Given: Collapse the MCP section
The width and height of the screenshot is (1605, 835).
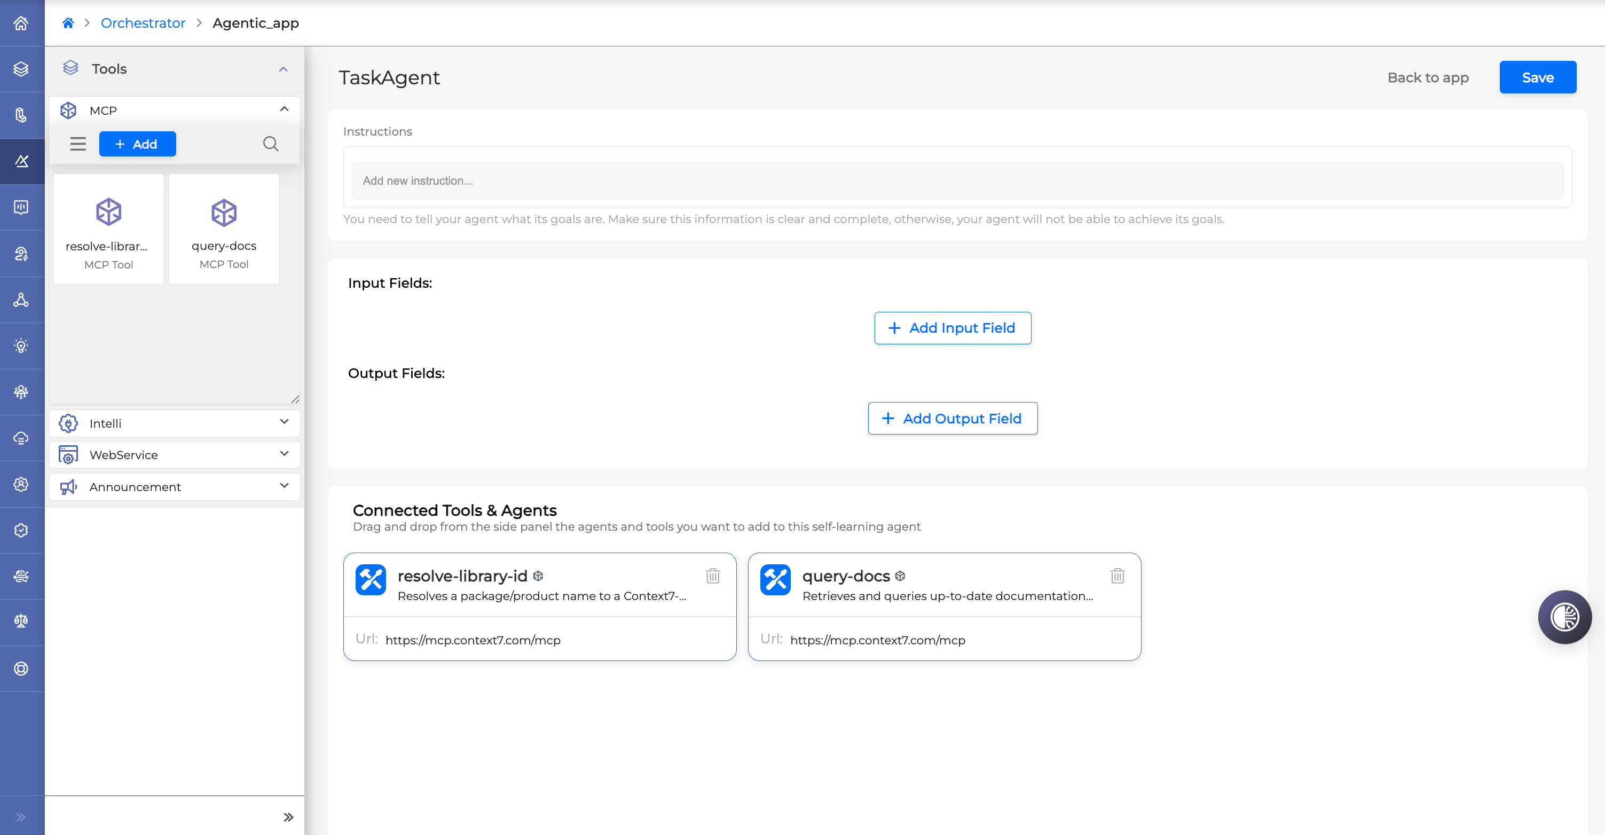Looking at the screenshot, I should tap(284, 109).
